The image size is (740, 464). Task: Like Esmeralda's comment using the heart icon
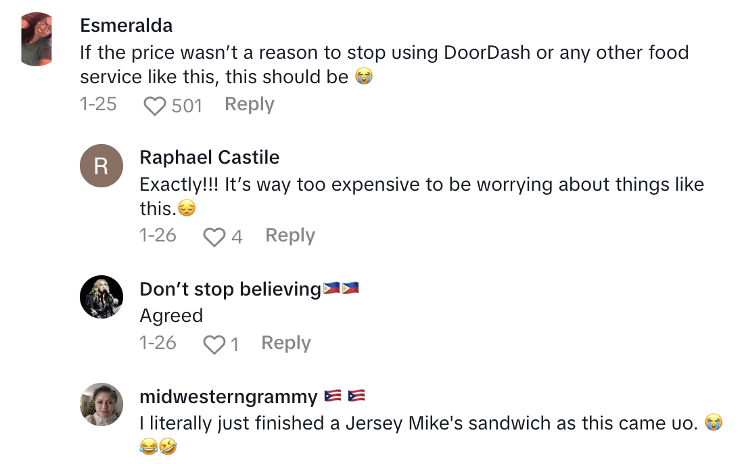[x=155, y=103]
